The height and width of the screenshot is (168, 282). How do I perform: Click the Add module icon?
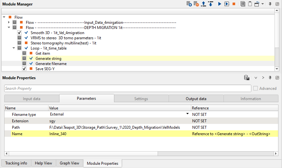coord(189,4)
